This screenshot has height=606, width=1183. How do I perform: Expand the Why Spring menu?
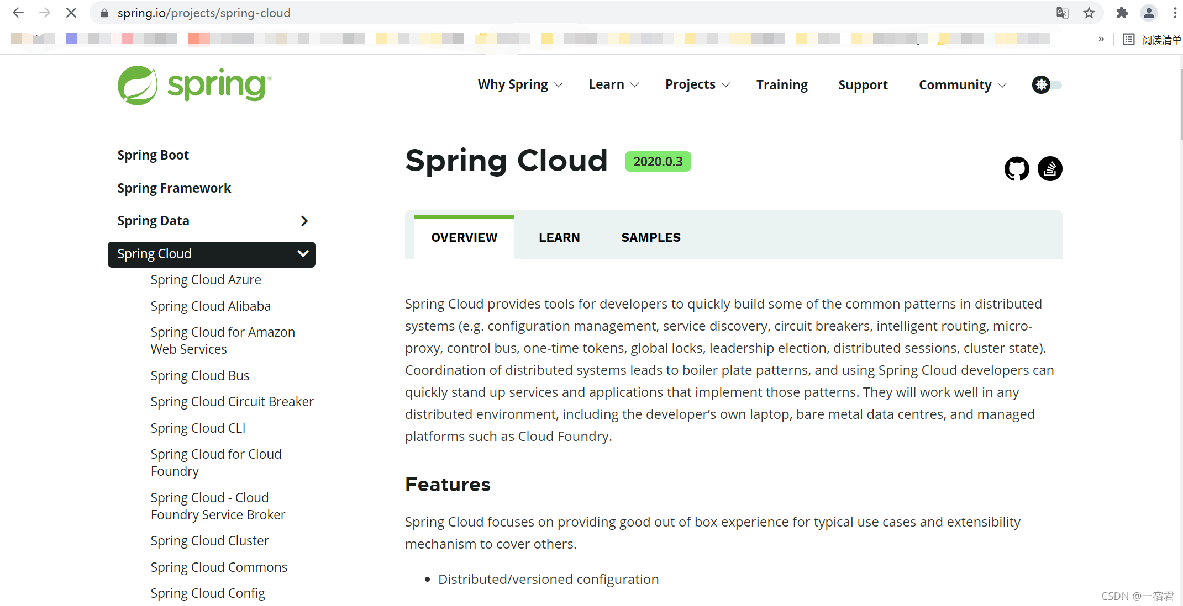pyautogui.click(x=520, y=85)
